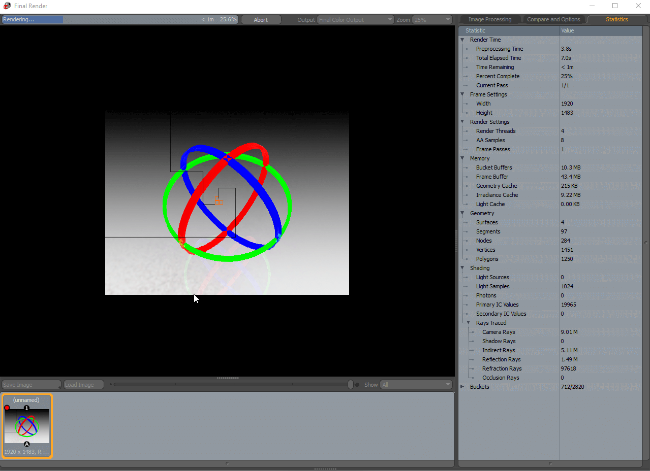
Task: Click the Load Image button
Action: click(x=83, y=385)
